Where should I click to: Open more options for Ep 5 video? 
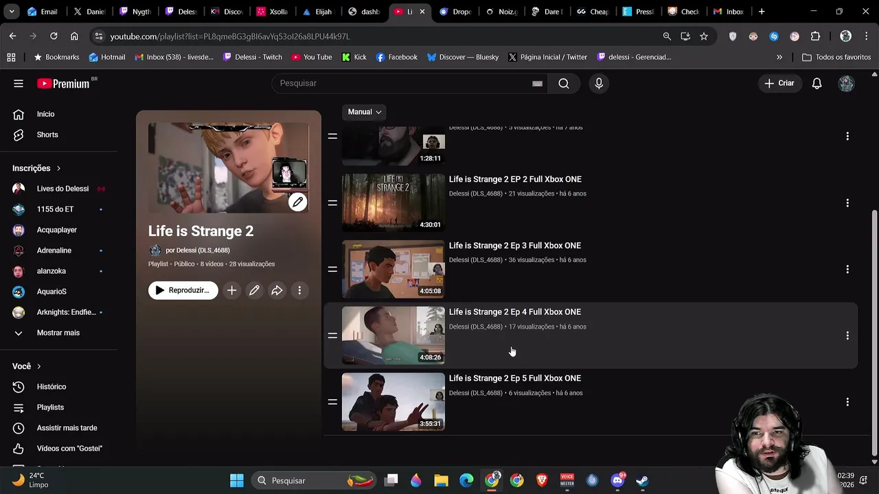[847, 402]
